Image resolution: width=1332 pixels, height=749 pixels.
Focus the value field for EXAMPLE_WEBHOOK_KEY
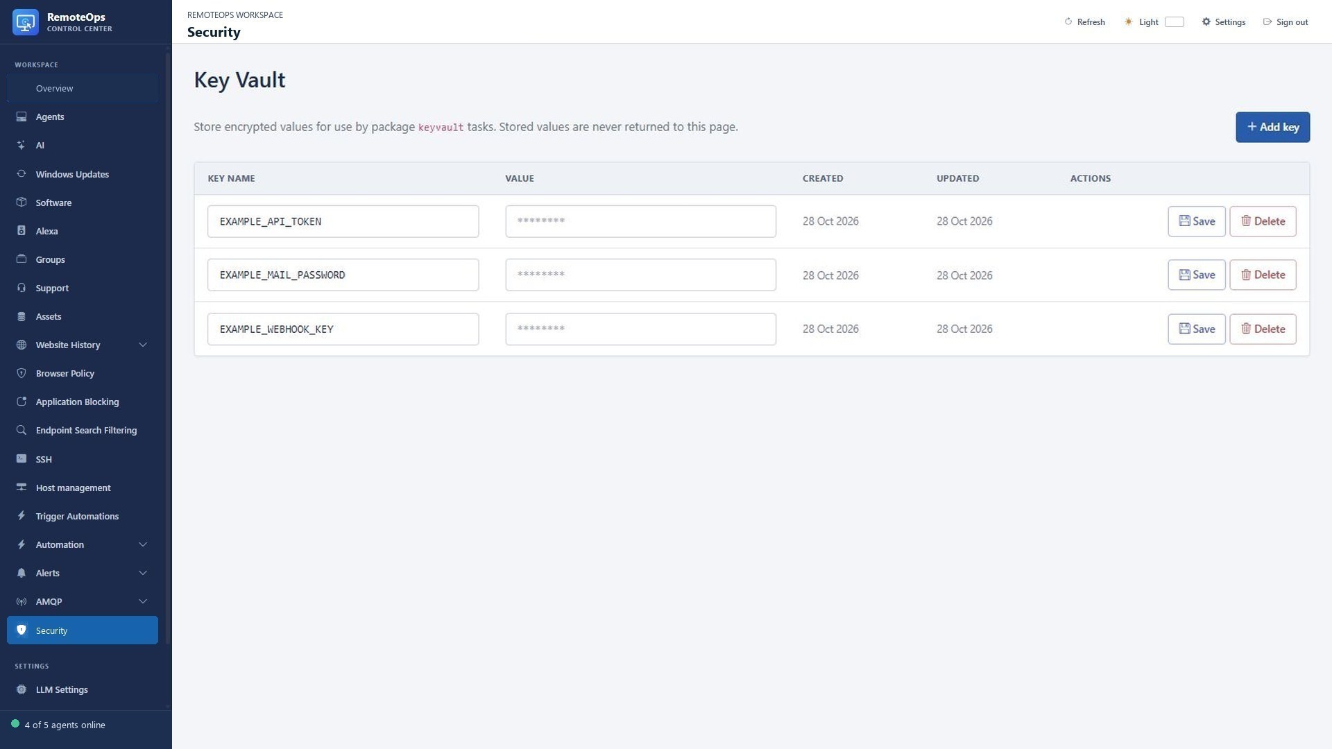point(640,329)
